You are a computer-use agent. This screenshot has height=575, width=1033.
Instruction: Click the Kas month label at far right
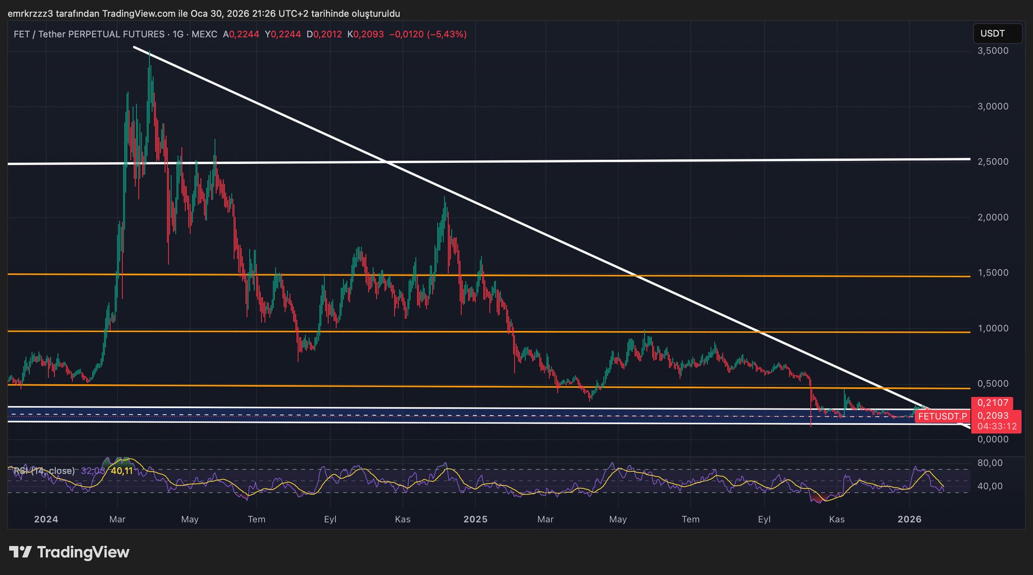pos(836,519)
